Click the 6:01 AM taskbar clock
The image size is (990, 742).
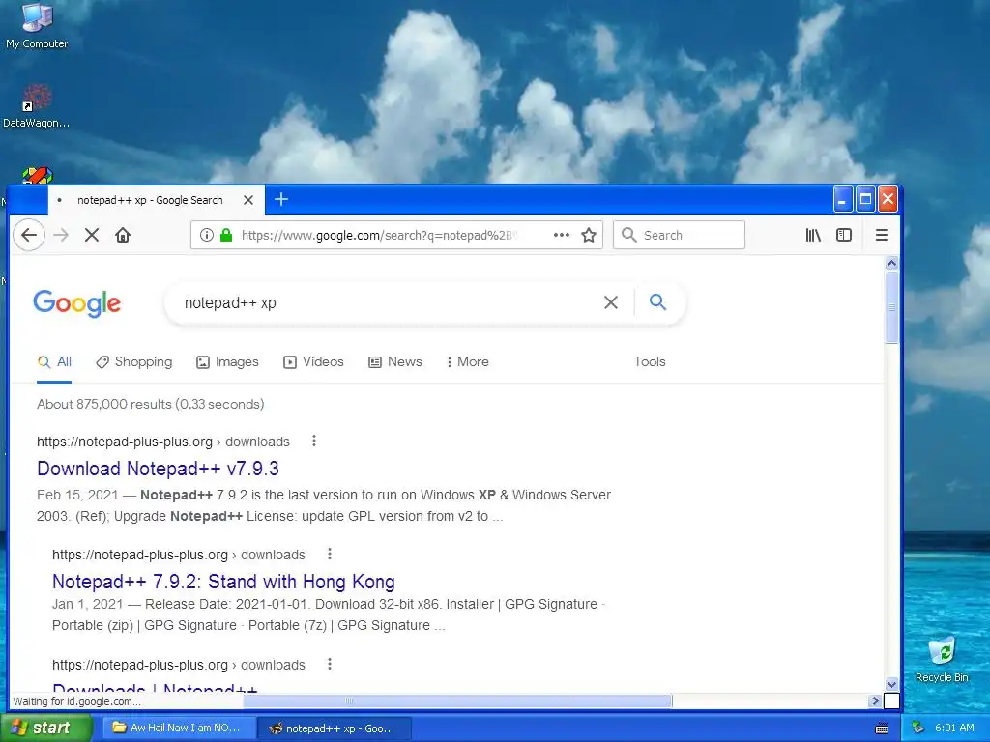[954, 728]
